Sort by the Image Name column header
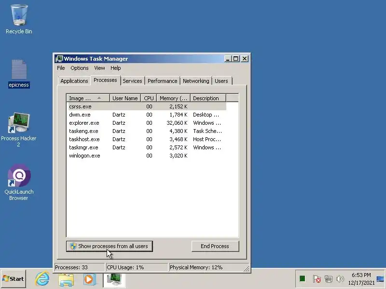The height and width of the screenshot is (289, 386). [x=88, y=98]
